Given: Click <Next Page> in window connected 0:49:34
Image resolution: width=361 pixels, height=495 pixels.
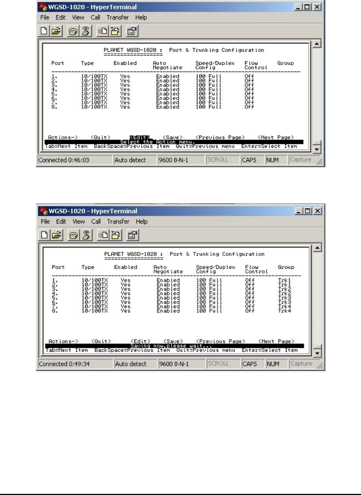Looking at the screenshot, I should 276,341.
